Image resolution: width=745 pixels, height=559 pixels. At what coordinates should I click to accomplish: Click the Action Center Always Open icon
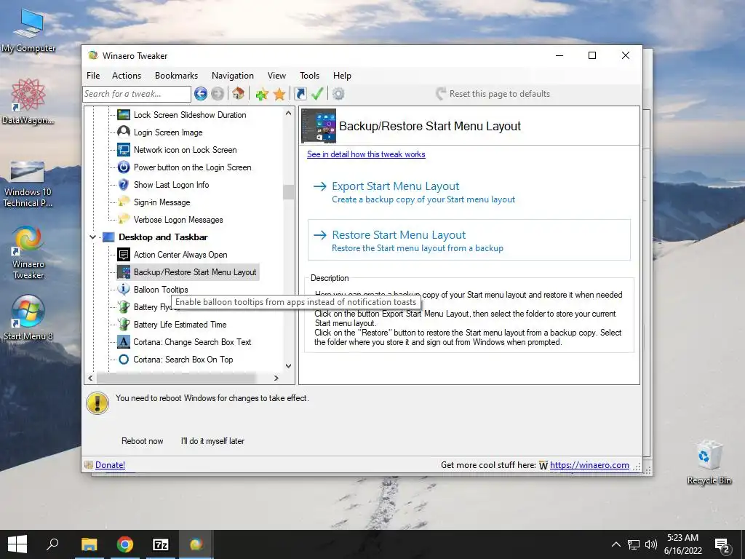124,254
